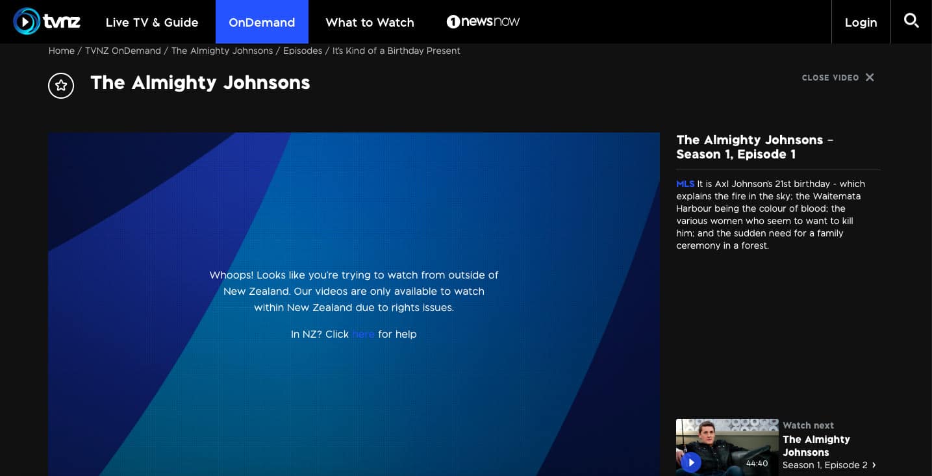Open Live TV & Guide menu
This screenshot has width=932, height=476.
[x=152, y=22]
